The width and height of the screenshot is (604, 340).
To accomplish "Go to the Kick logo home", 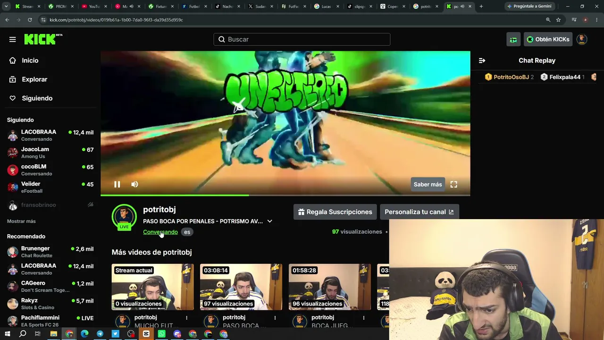I will tap(43, 39).
